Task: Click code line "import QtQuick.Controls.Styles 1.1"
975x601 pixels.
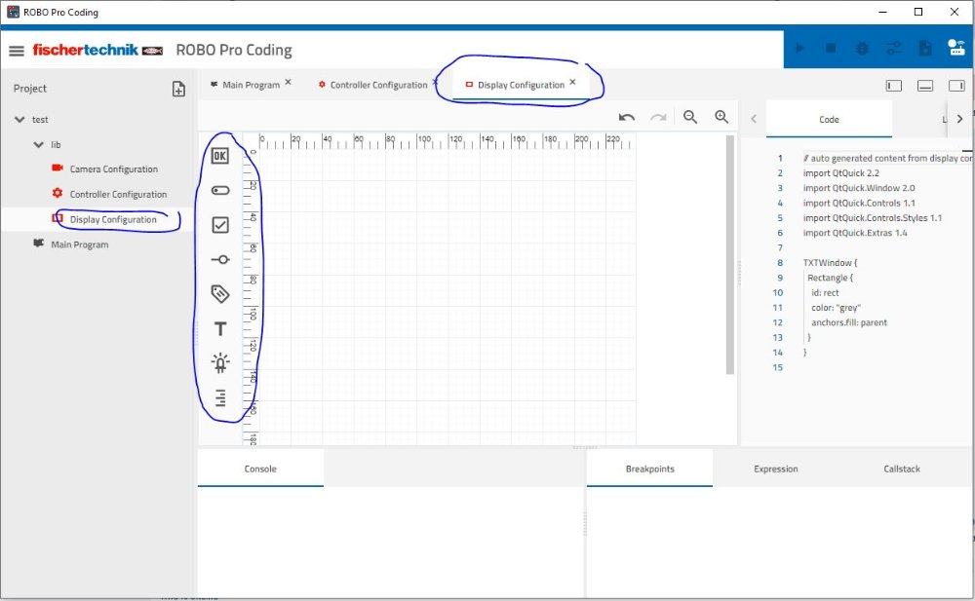Action: [873, 218]
